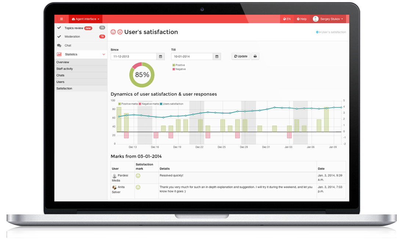The width and height of the screenshot is (404, 247).
Task: Click the Chat speech bubbles icon
Action: pos(59,45)
